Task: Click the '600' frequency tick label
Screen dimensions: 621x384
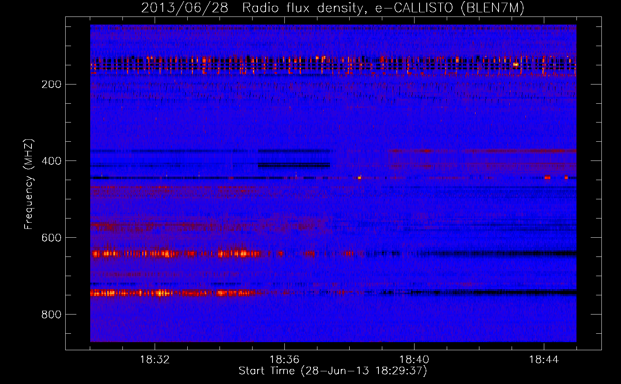Action: pyautogui.click(x=51, y=238)
